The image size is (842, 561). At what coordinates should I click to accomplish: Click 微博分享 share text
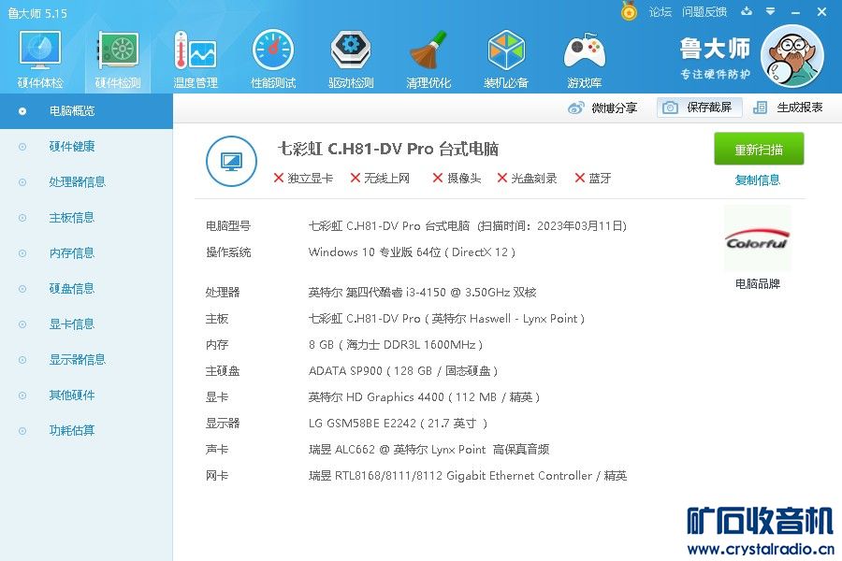(615, 108)
